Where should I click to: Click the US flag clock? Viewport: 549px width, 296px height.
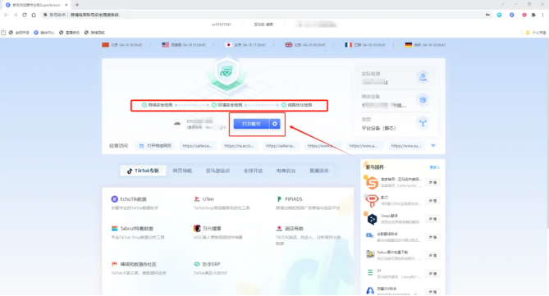coord(184,45)
